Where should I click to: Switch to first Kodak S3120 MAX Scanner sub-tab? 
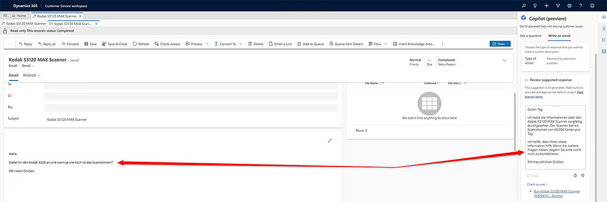(24, 23)
